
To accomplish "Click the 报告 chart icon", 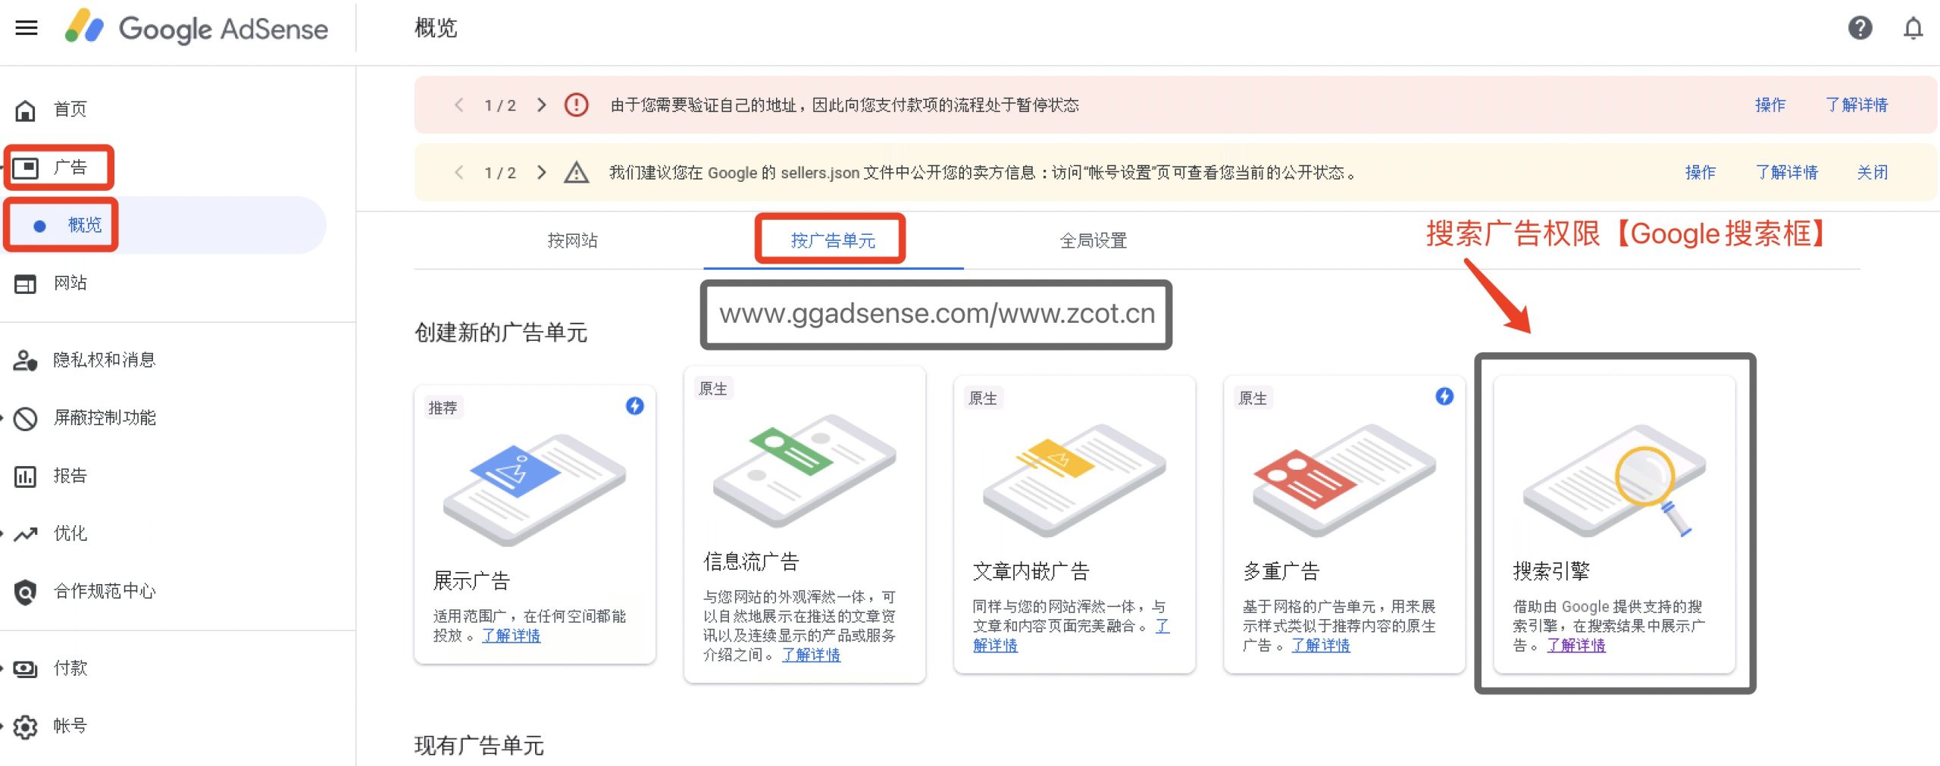I will [26, 476].
